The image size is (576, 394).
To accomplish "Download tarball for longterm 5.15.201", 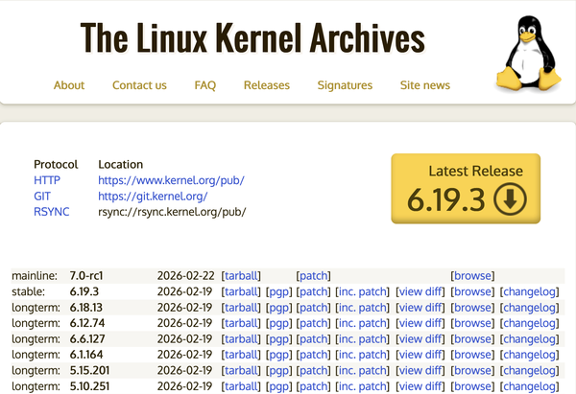I will [241, 371].
